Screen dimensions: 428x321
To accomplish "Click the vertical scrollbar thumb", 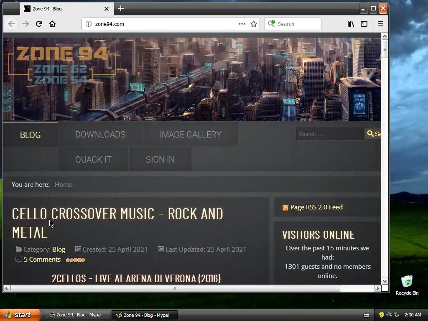I will pyautogui.click(x=385, y=49).
